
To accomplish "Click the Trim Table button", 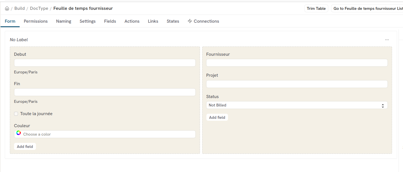I will 316,8.
